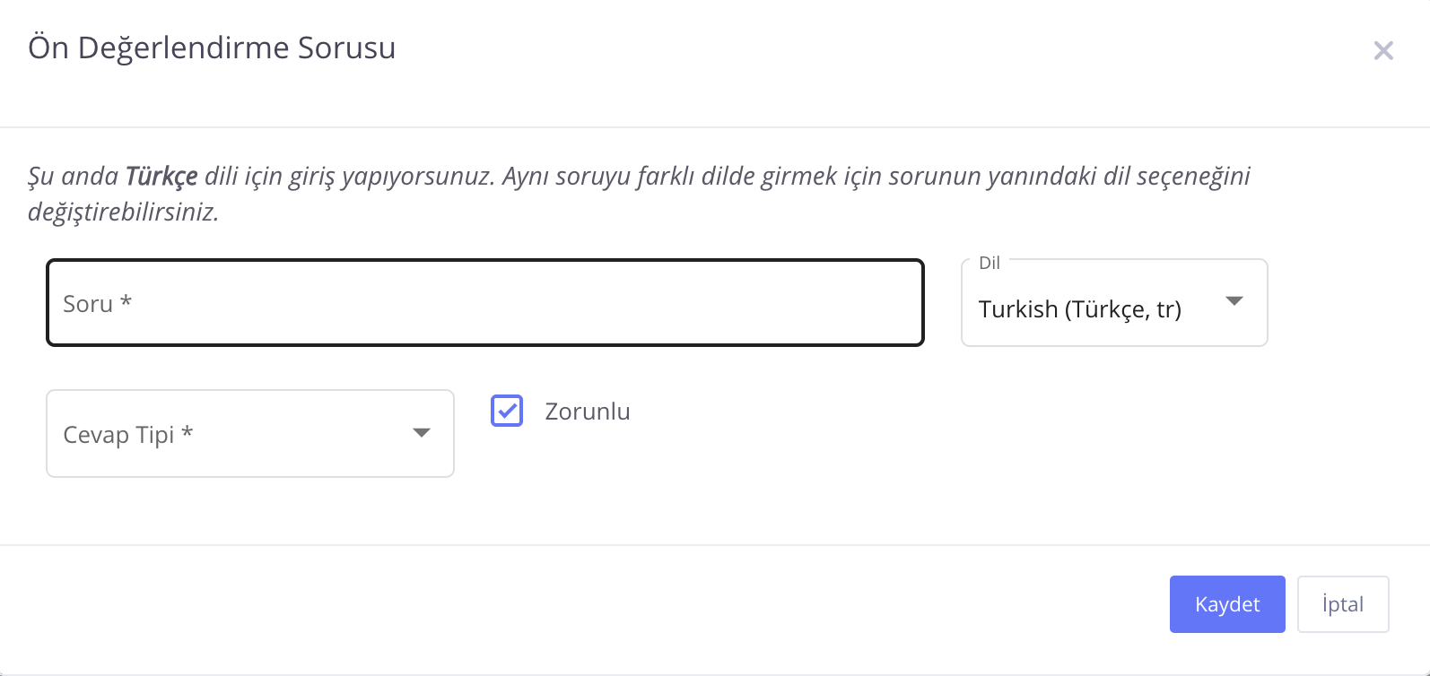
Task: Click the Soru * placeholder label
Action: tap(97, 304)
